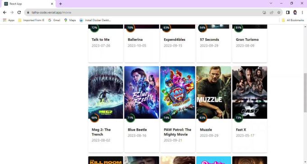
Task: Reload the current page
Action: pos(19,13)
